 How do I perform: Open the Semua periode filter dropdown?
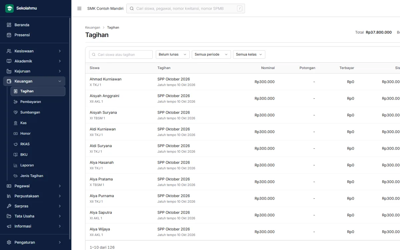pyautogui.click(x=211, y=54)
